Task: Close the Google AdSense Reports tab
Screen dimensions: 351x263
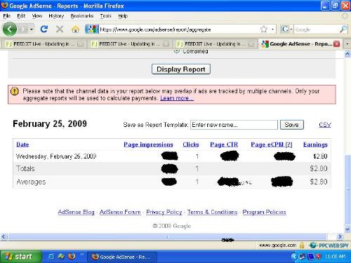Action: click(x=336, y=44)
